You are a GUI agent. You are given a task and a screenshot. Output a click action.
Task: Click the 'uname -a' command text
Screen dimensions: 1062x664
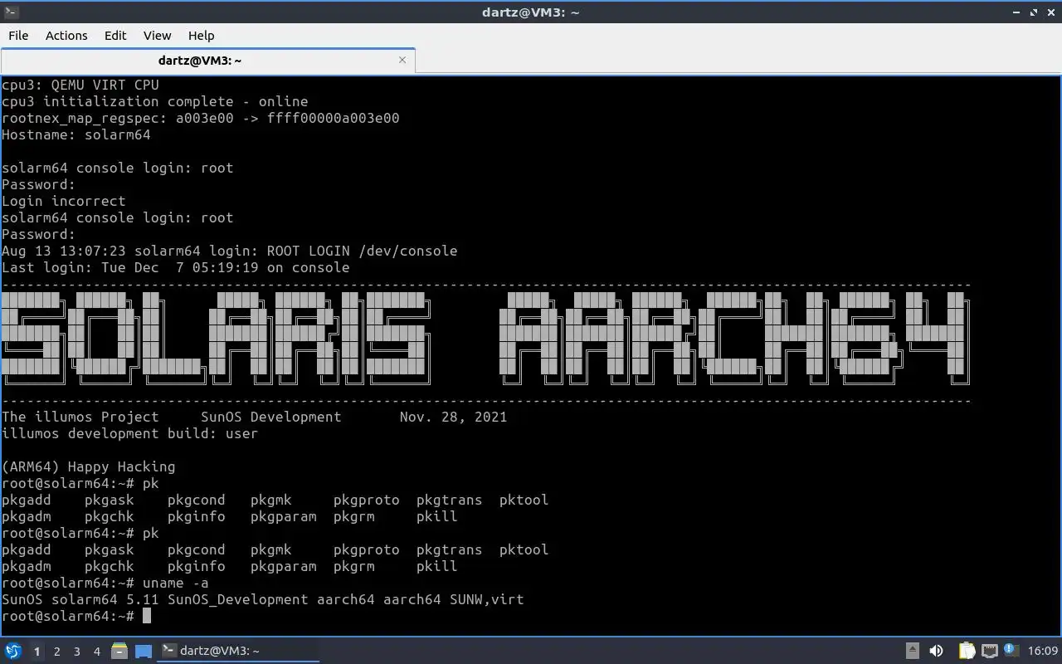(x=176, y=583)
